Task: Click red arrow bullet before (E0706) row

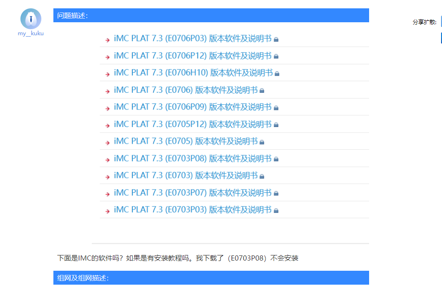Action: 107,91
